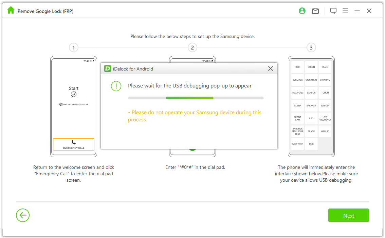Select step 2 circle marker
This screenshot has width=385, height=238.
192,47
